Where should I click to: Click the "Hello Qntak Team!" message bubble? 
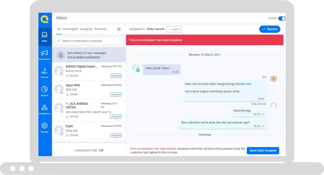[x=162, y=69]
